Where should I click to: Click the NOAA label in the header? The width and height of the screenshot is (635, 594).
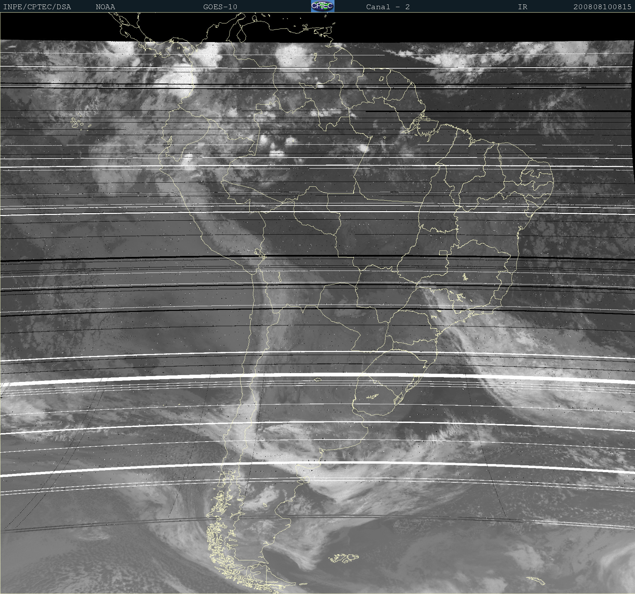105,7
